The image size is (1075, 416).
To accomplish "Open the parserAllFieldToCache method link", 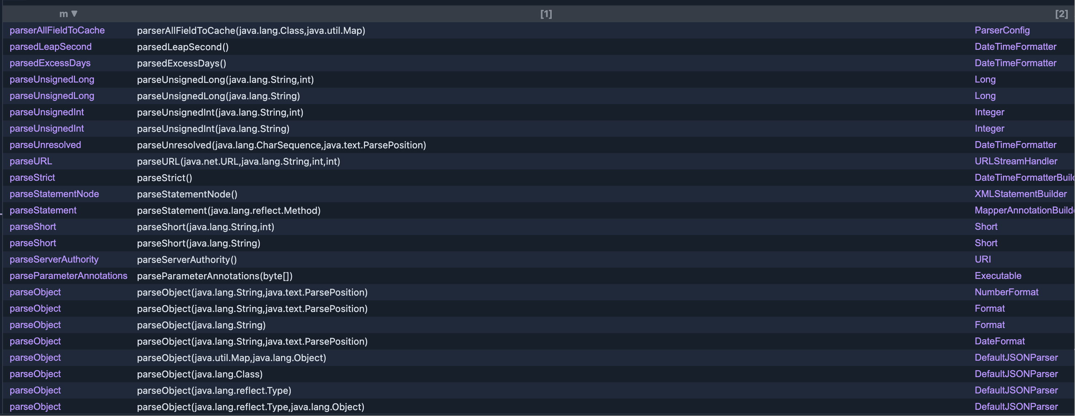I will 57,31.
